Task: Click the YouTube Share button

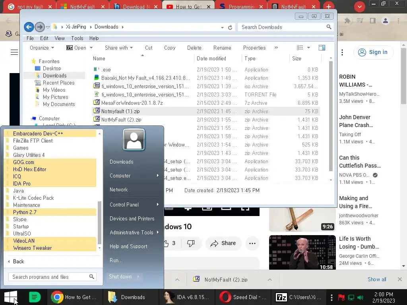Action: (223, 243)
